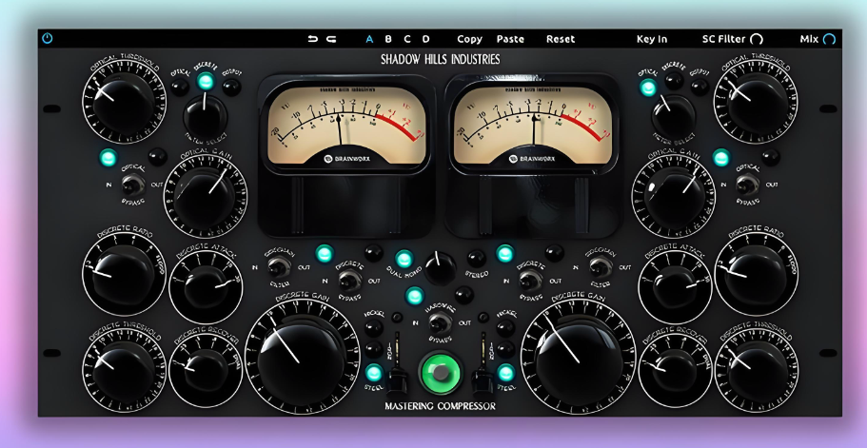Viewport: 867px width, 448px height.
Task: Flip the center Hardwire Bypass switch
Action: tap(440, 321)
